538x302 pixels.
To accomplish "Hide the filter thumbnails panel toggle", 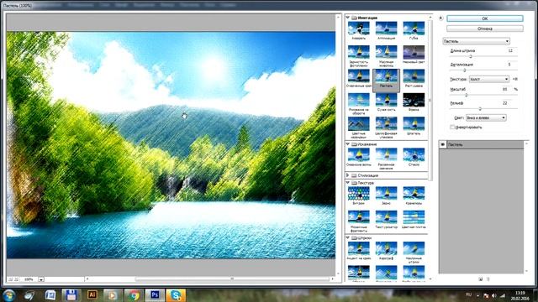I will pos(440,18).
